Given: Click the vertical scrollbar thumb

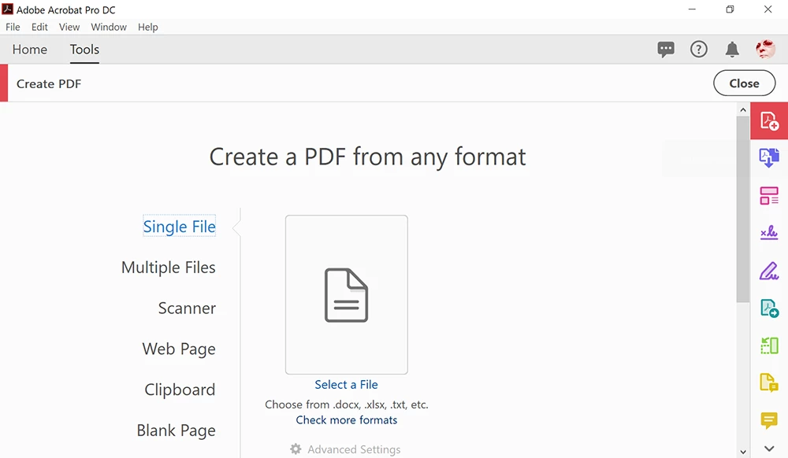Looking at the screenshot, I should click(743, 209).
